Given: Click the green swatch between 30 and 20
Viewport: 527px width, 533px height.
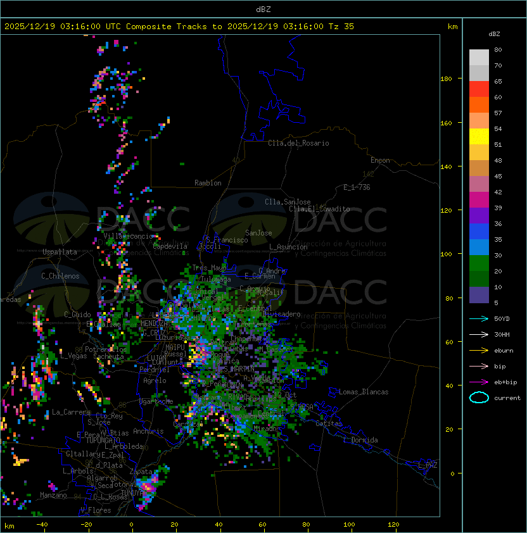Looking at the screenshot, I should (479, 263).
